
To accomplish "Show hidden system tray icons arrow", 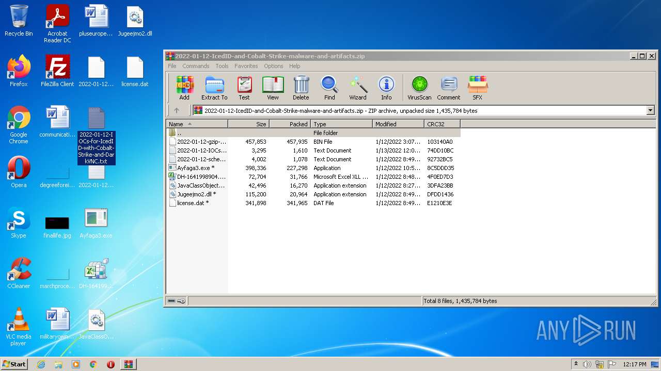I will pos(576,364).
